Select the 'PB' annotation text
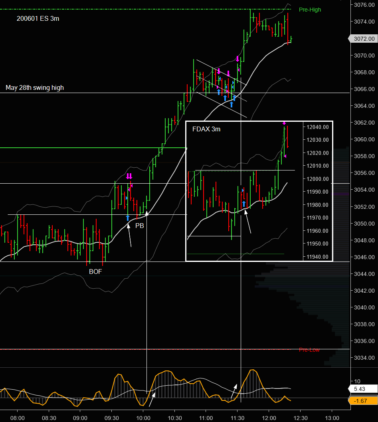 click(x=140, y=226)
